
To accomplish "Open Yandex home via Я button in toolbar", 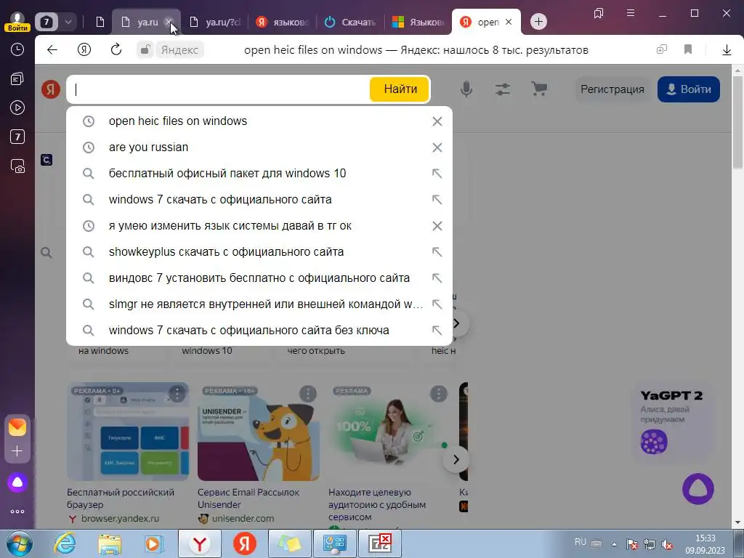I will click(84, 50).
